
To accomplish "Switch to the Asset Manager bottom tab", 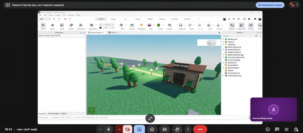I will coord(53,114).
